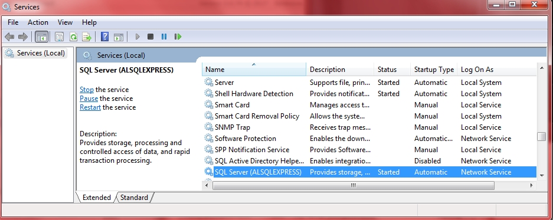The width and height of the screenshot is (553, 220).
Task: Toggle the Show/Hide Console Tree icon
Action: (42, 37)
